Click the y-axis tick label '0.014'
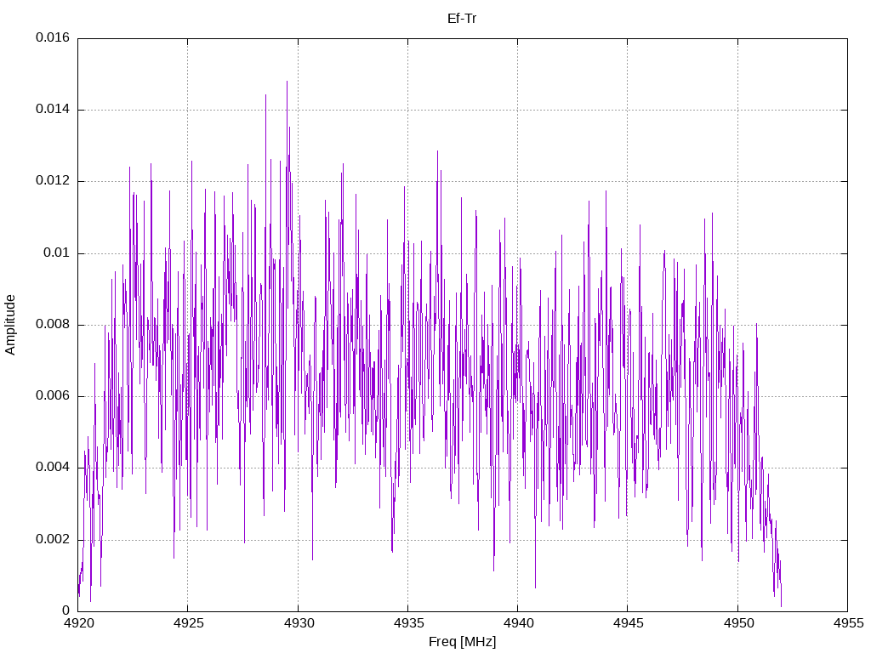Viewport: 871px width, 653px height. pos(53,110)
